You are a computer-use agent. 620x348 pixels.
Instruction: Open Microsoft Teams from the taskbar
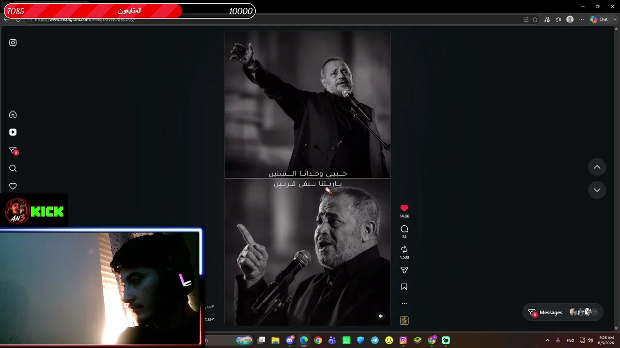[332, 340]
